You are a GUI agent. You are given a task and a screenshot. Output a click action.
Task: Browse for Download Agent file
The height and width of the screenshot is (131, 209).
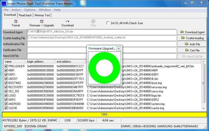coord(192,32)
